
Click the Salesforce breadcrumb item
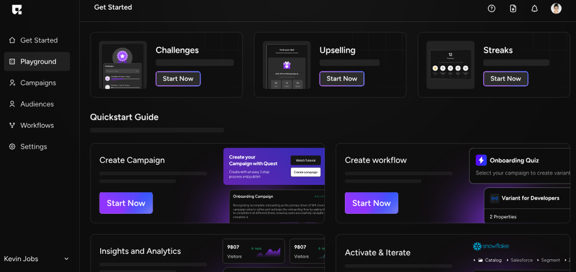pos(522,260)
